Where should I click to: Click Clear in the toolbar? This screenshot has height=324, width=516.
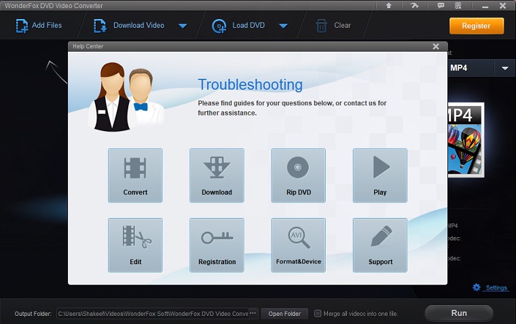333,26
